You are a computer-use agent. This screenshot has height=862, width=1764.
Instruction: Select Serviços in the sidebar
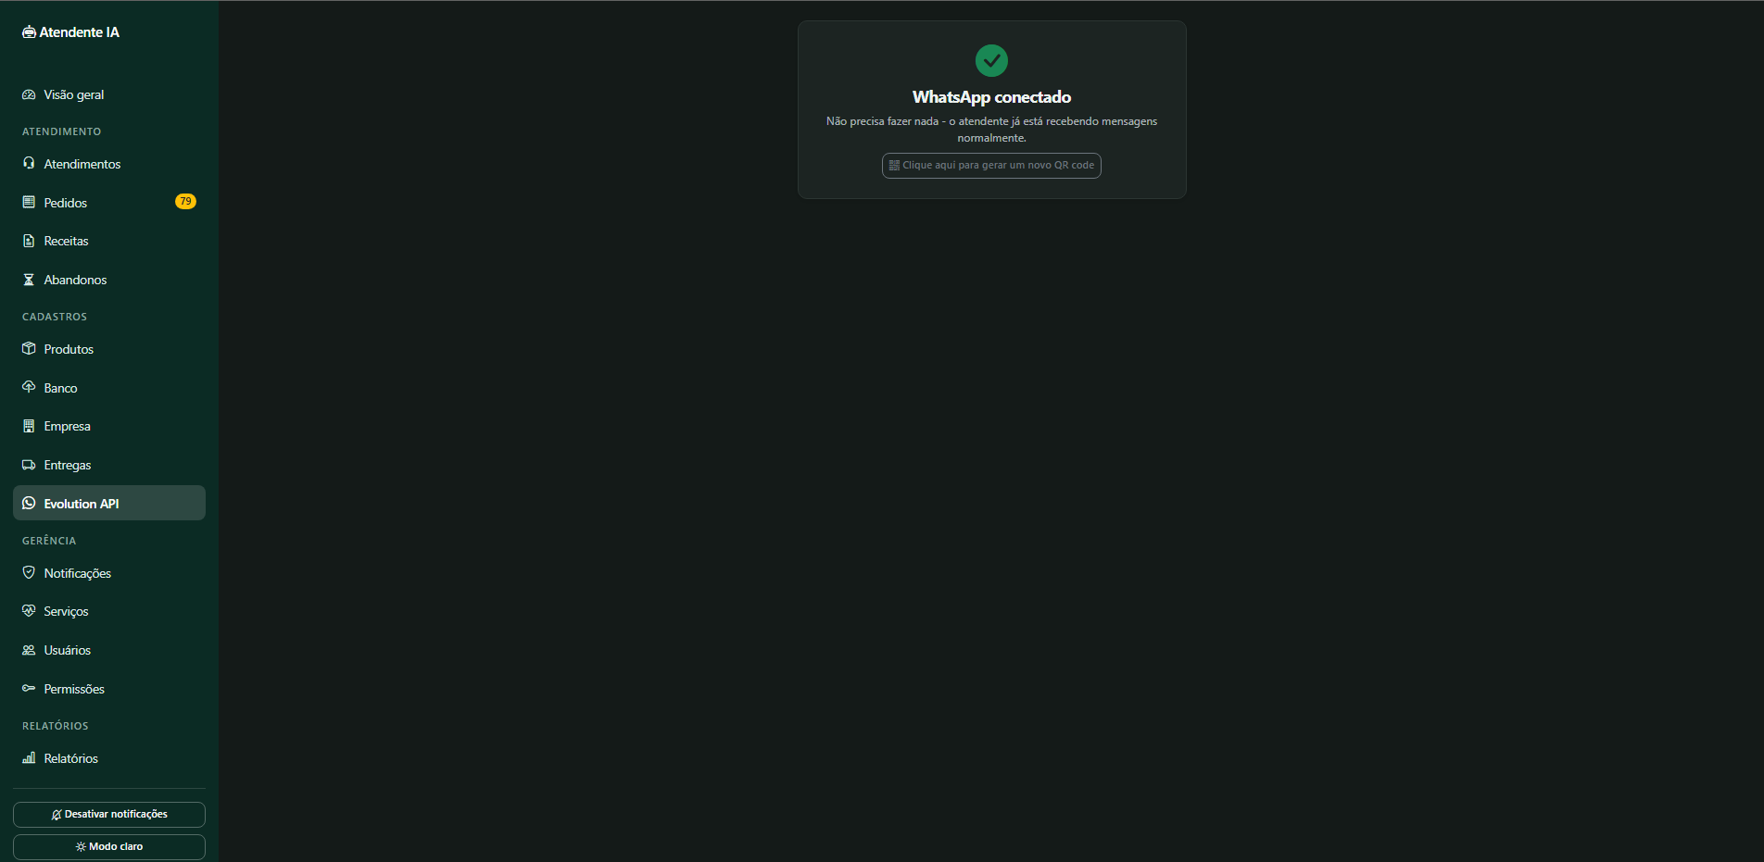pyautogui.click(x=109, y=611)
